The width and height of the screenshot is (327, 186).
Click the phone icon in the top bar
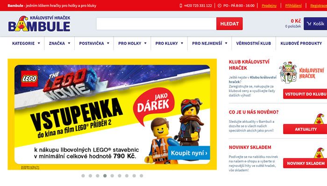point(181,6)
